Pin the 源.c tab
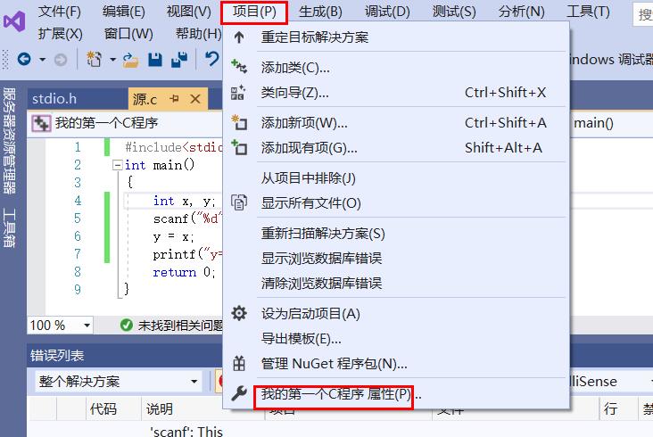This screenshot has width=653, height=437. 175,99
